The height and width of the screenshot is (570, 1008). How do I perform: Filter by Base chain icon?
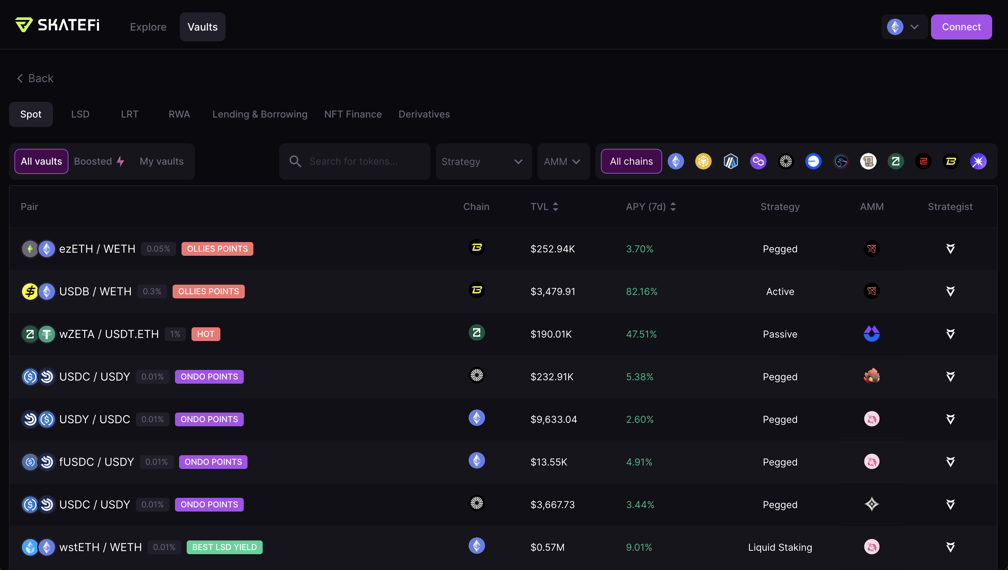click(813, 161)
